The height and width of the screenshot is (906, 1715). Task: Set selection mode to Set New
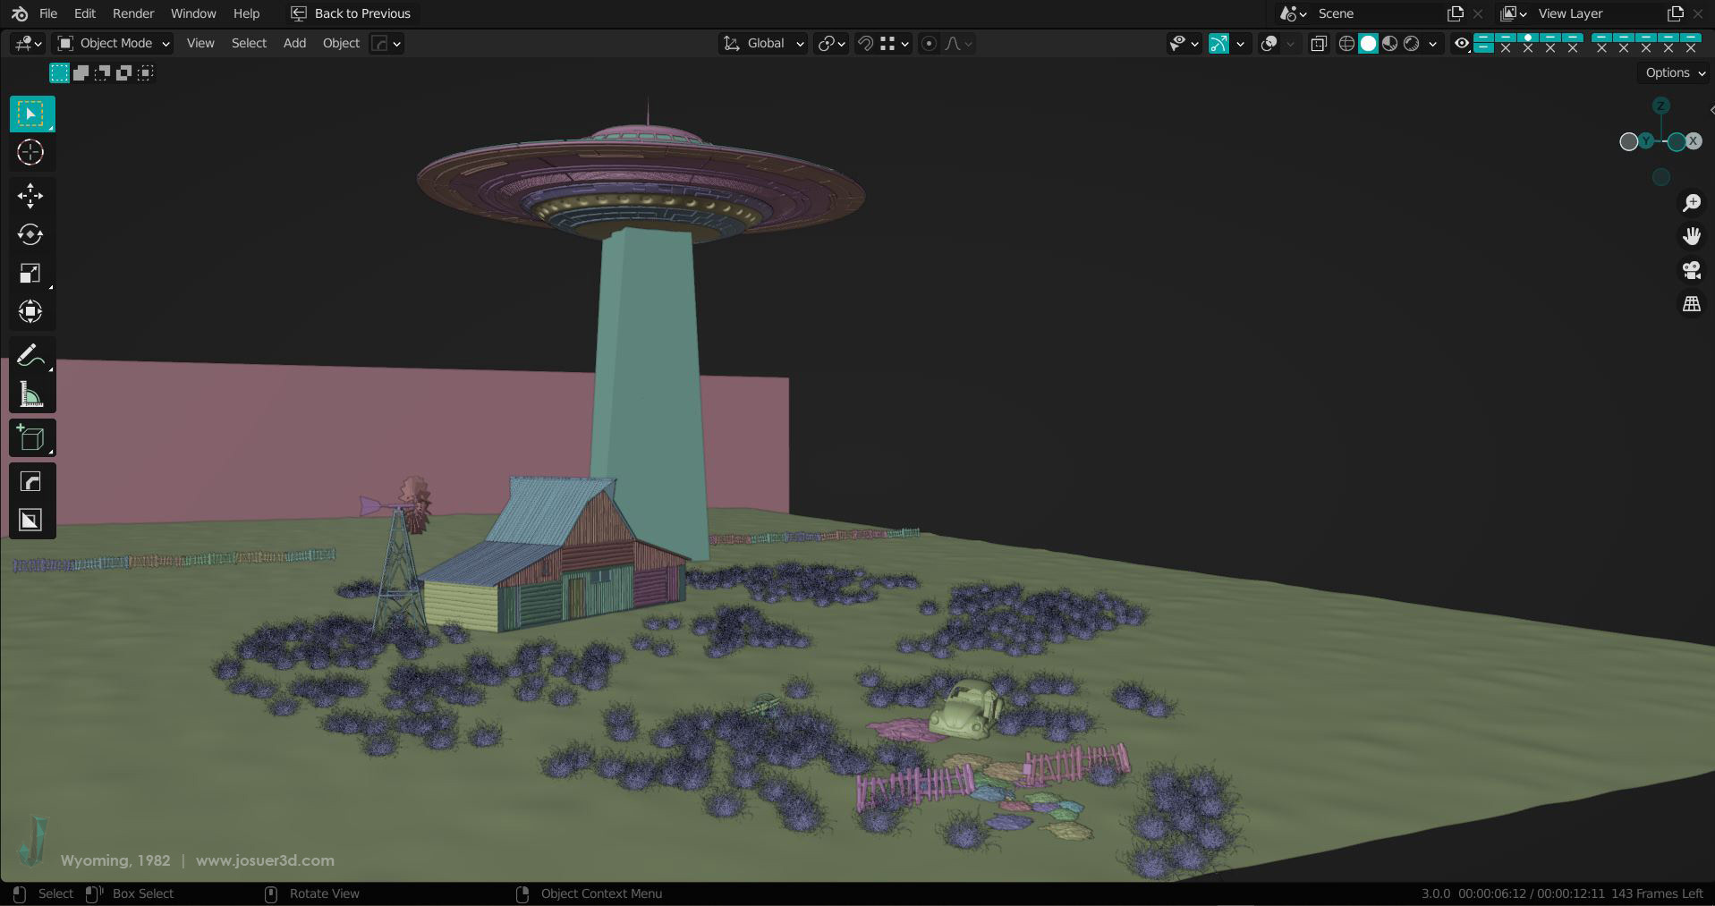point(59,72)
